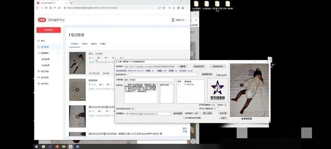Screen dimensions: 331x149
Task: Click the scroll-to-top arrow circle button
Action: click(193, 141)
